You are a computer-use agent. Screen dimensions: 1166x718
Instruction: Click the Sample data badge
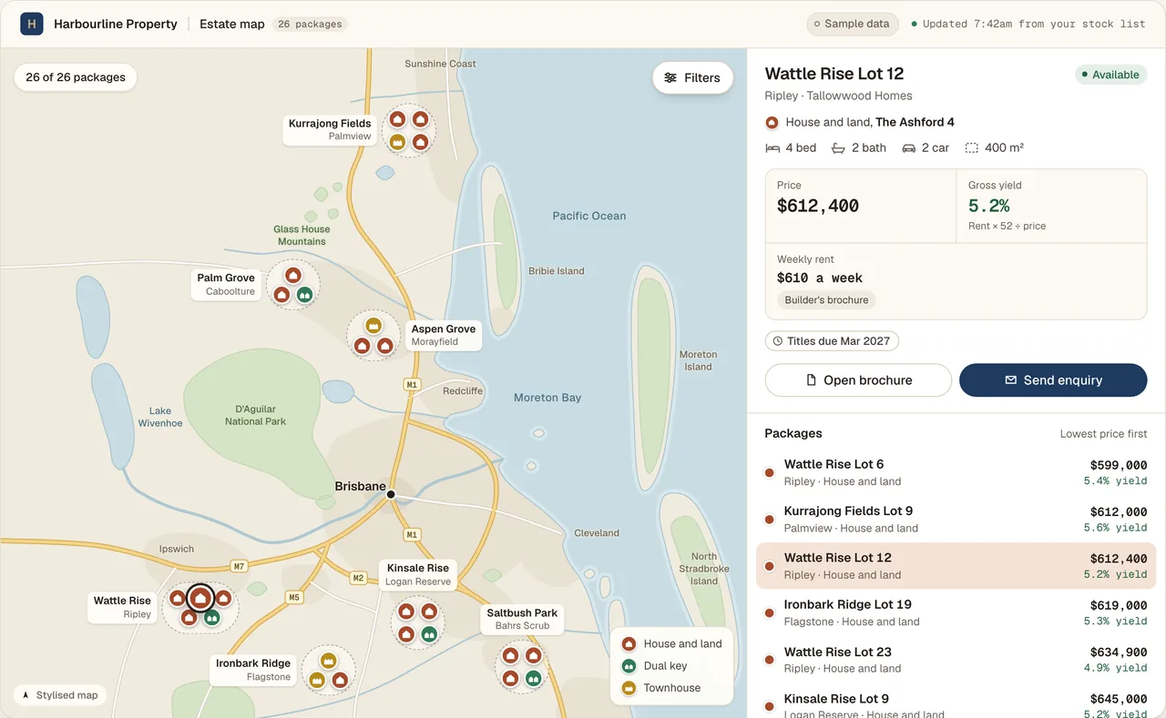[853, 24]
